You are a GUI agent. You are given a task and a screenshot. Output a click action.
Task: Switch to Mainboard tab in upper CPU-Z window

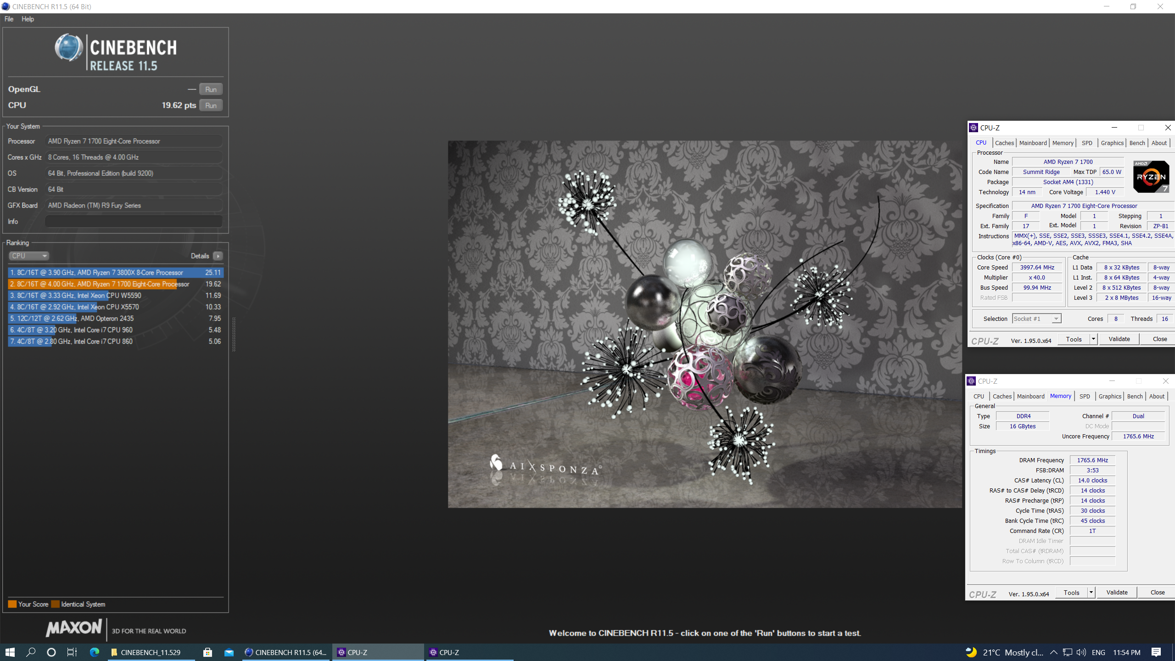(x=1033, y=143)
